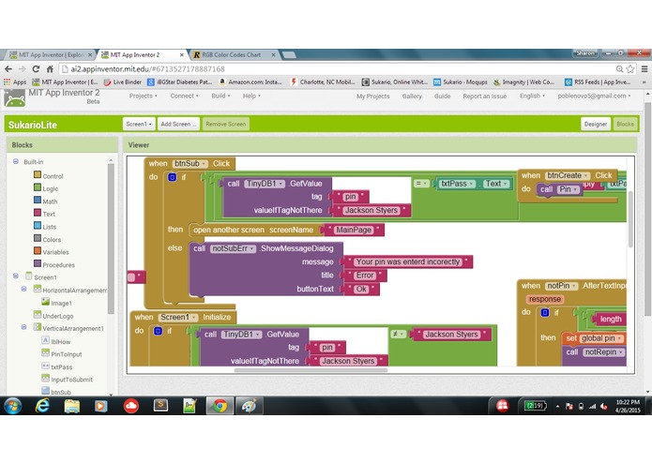Click the Remove Screen button

point(226,124)
